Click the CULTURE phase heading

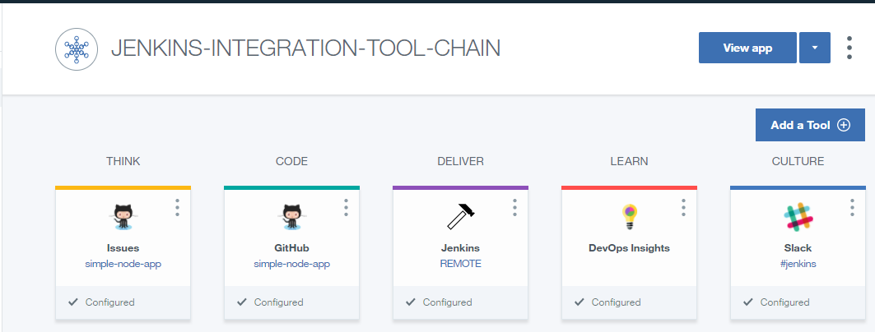(798, 162)
